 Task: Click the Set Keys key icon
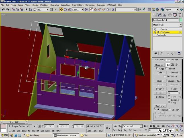[109, 128]
